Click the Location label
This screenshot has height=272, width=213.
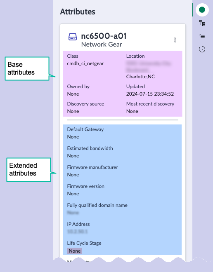135,56
